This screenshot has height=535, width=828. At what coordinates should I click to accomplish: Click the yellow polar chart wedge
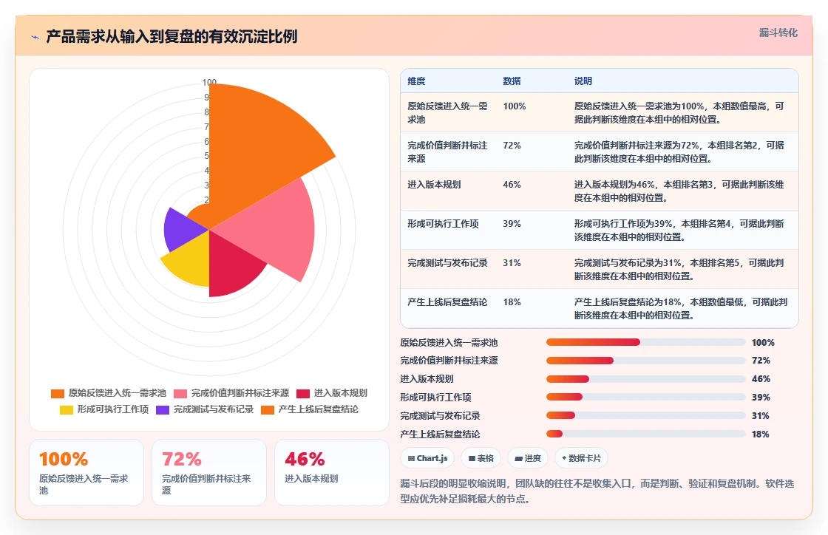coord(190,261)
